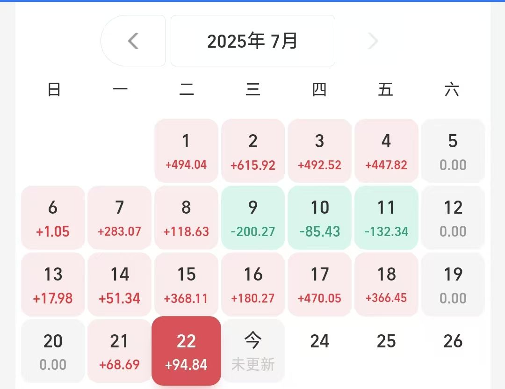Select July 12 showing 0.00
This screenshot has height=389, width=505.
(x=453, y=217)
